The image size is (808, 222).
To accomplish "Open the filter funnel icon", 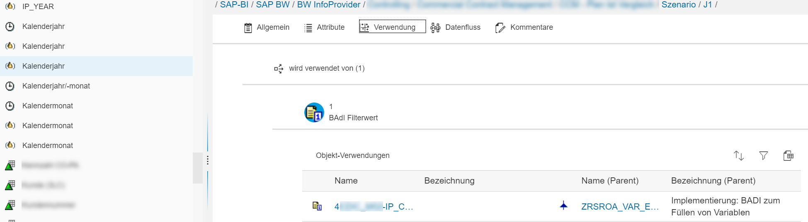I will coord(763,155).
